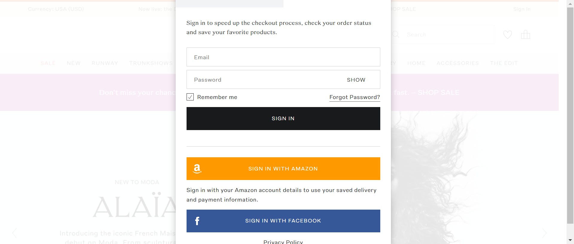This screenshot has width=574, height=244.
Task: Click the Facebook logo icon
Action: click(197, 221)
